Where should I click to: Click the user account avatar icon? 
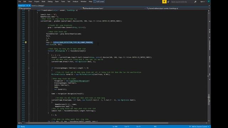(x=209, y=1)
